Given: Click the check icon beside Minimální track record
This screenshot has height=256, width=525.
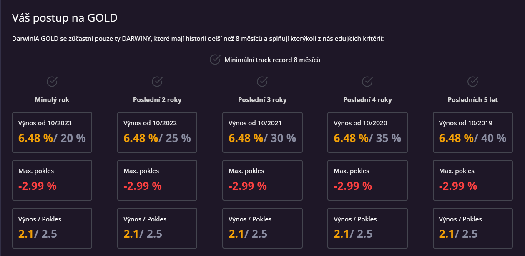Looking at the screenshot, I should (215, 60).
